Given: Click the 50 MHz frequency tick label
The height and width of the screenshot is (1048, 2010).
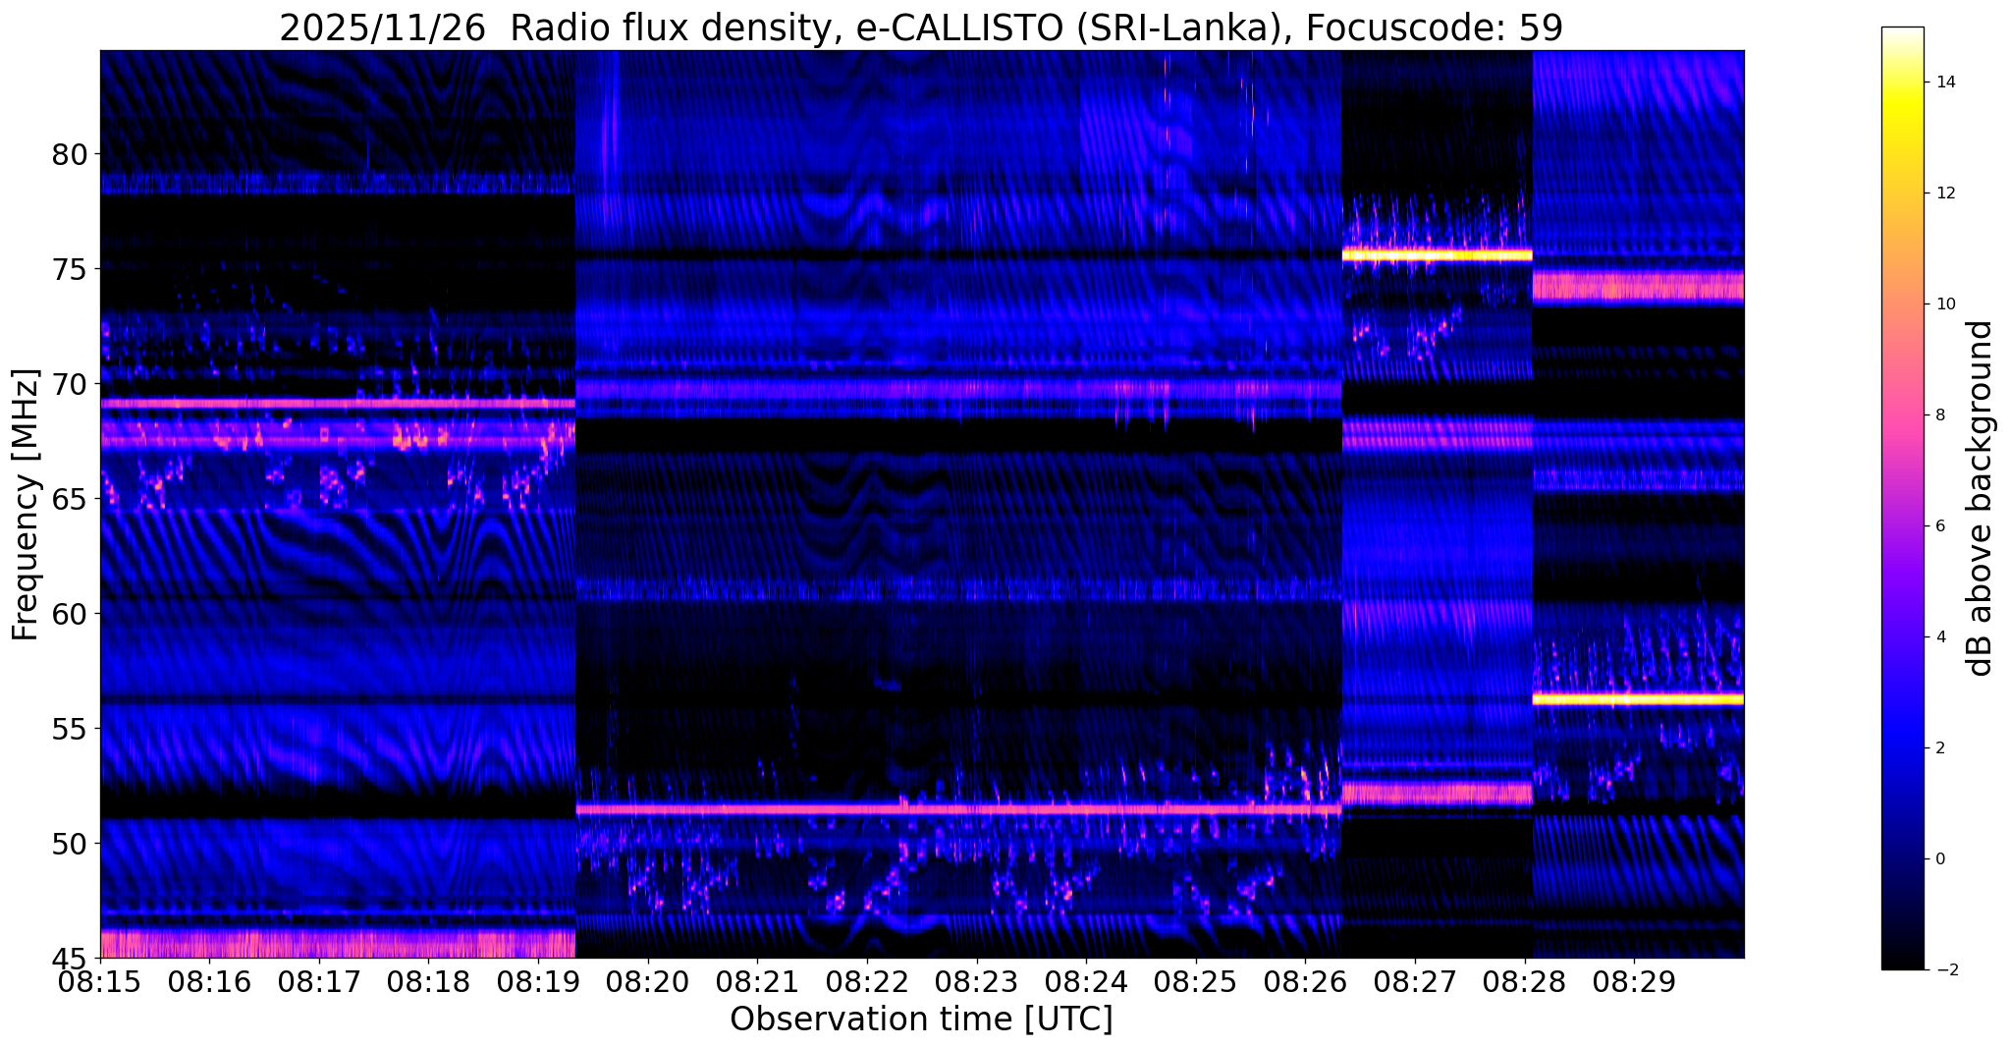Looking at the screenshot, I should click(x=71, y=843).
